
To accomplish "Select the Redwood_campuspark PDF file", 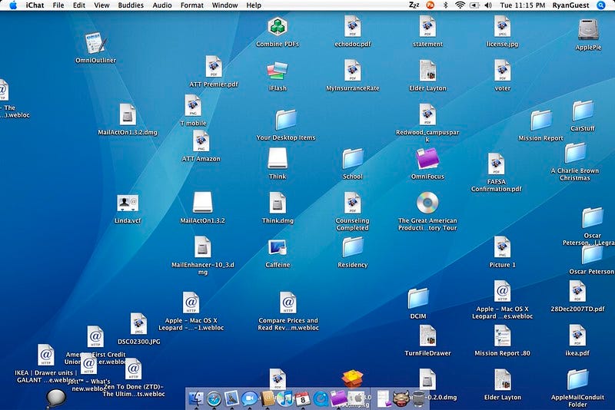I will pyautogui.click(x=427, y=114).
